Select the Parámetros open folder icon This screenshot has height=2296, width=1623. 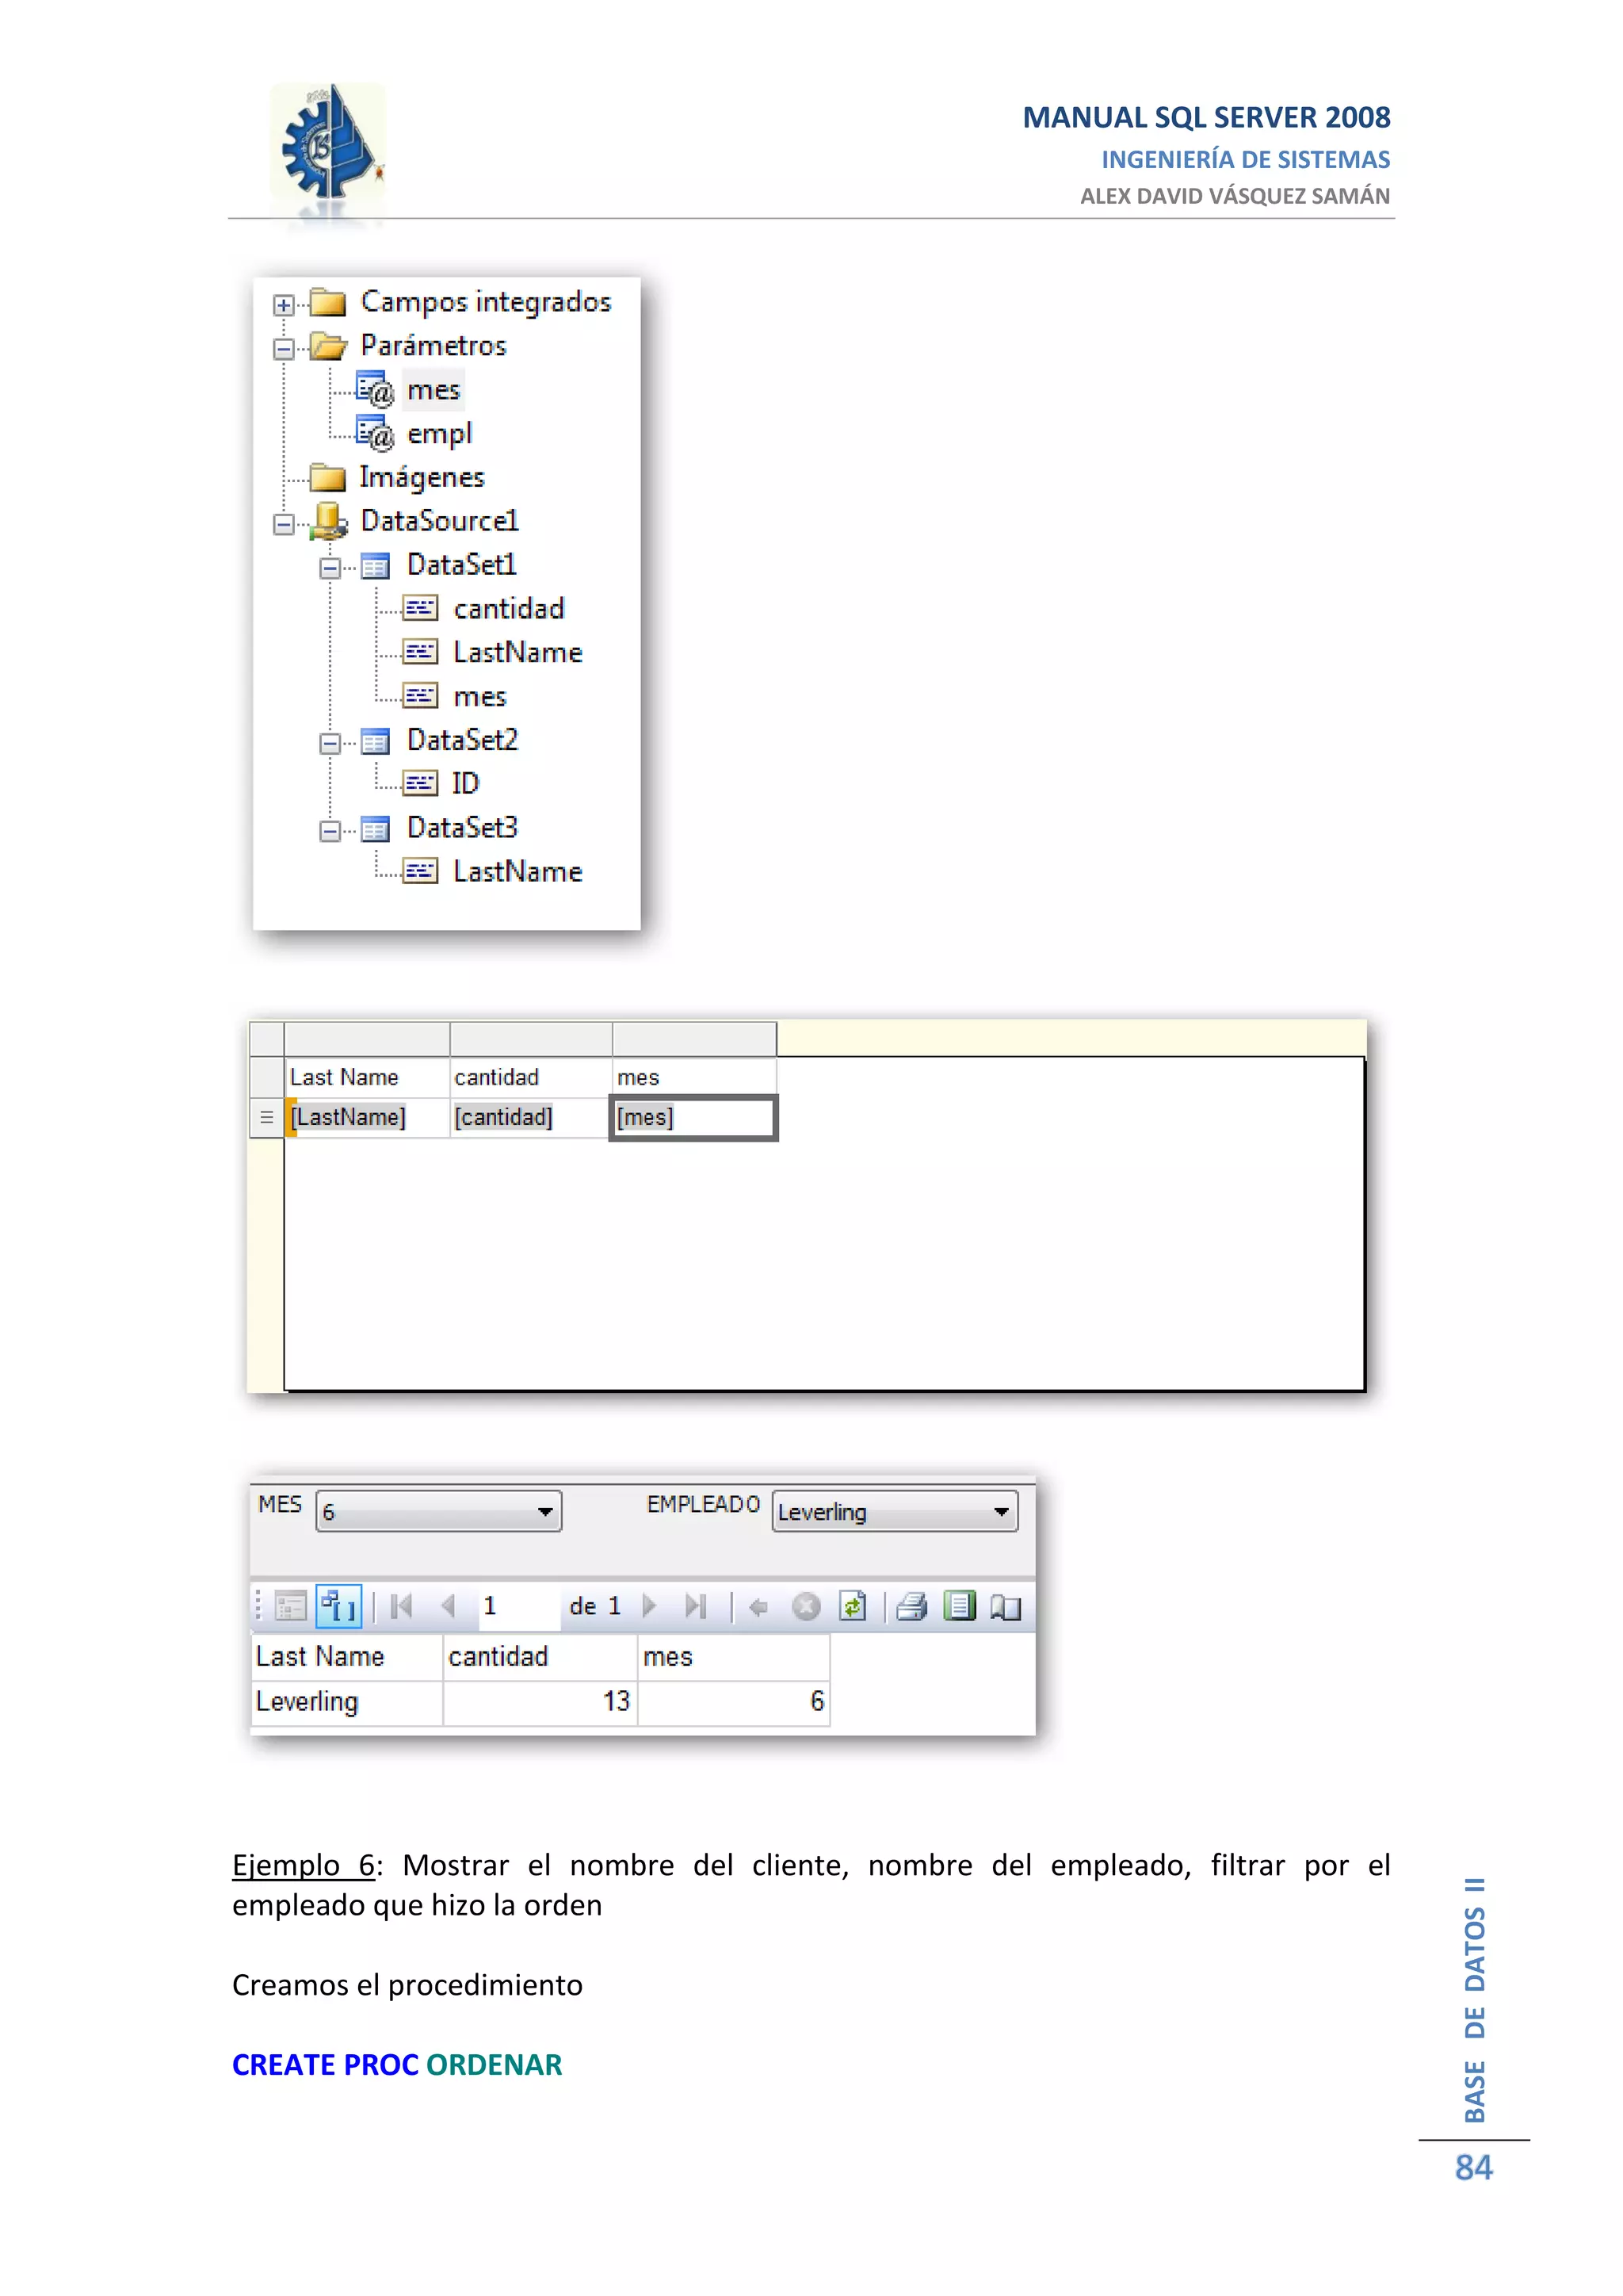tap(328, 346)
